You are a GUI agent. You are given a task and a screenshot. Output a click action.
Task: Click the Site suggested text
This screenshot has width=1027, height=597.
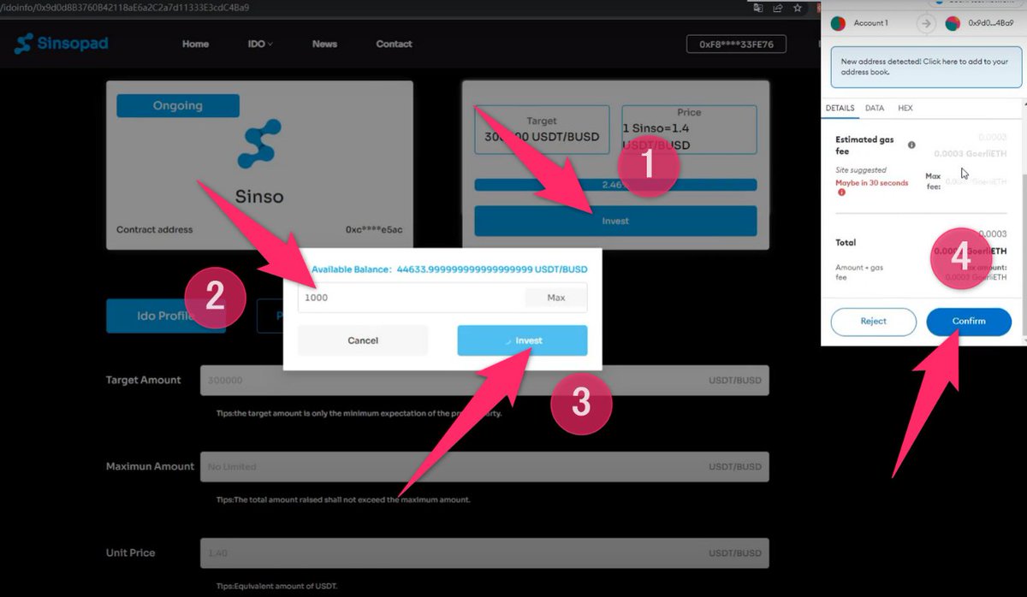click(861, 170)
